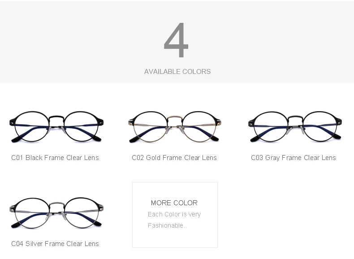The image size is (354, 259).
Task: Click the Each Color is very text
Action: coord(174,214)
